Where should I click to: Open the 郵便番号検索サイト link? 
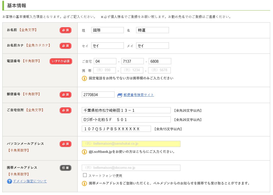coord(139,95)
